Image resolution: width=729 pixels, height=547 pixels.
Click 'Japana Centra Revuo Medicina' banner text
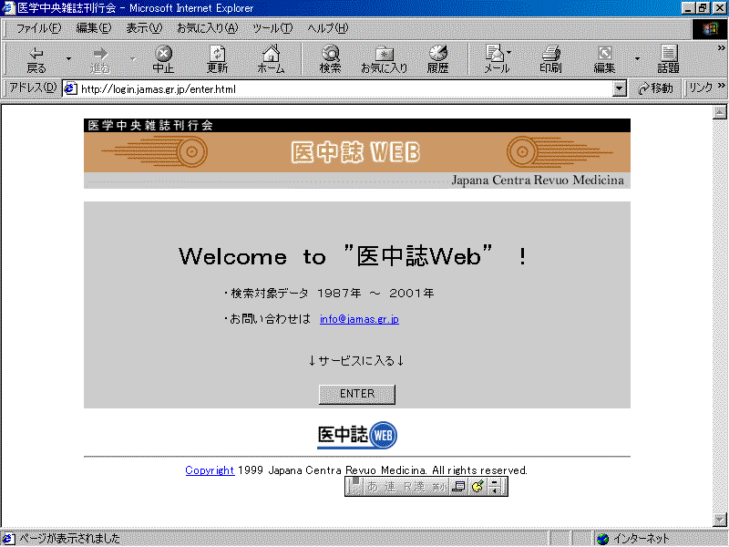point(538,180)
